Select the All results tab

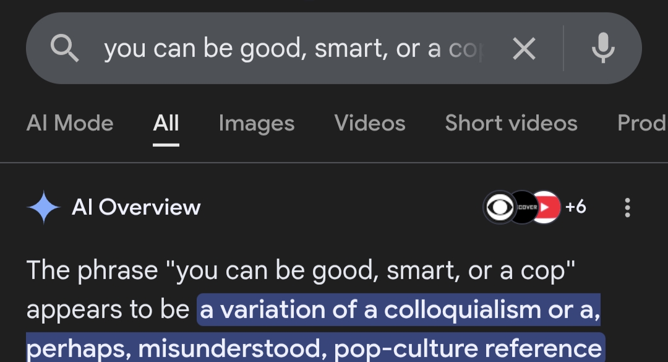tap(166, 123)
